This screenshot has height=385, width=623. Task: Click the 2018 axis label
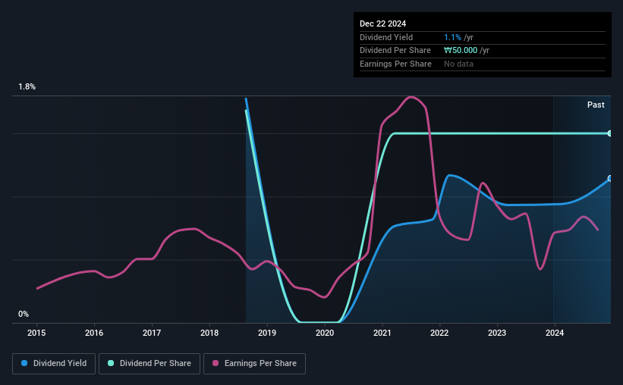coord(209,333)
